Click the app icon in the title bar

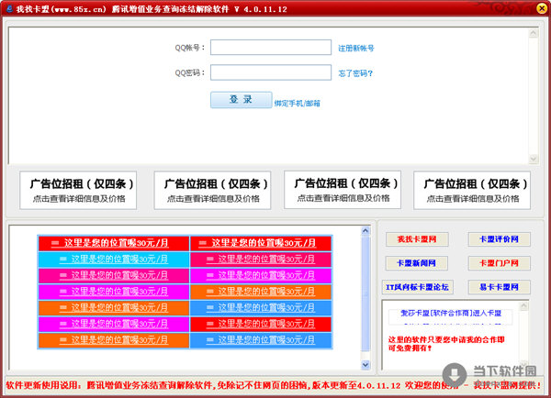pyautogui.click(x=8, y=8)
